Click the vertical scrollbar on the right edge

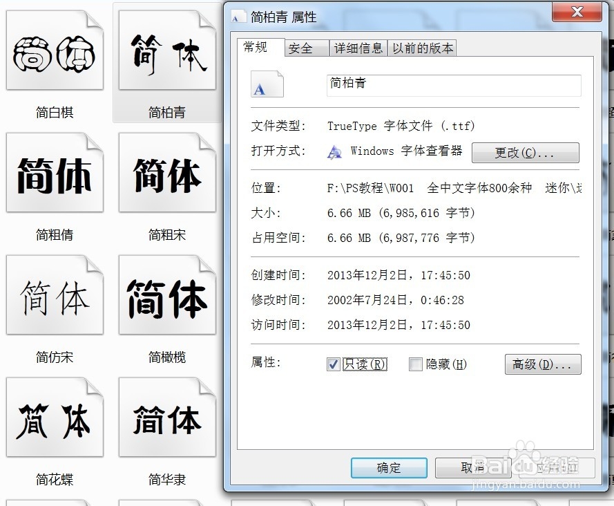pyautogui.click(x=611, y=253)
